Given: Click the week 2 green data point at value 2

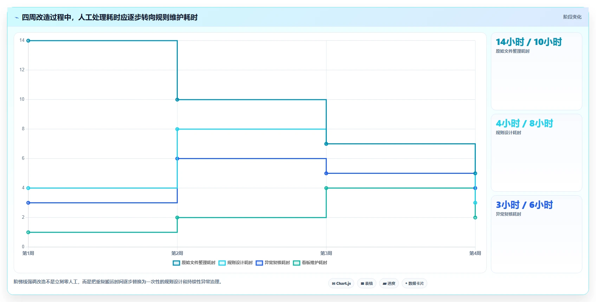Looking at the screenshot, I should pyautogui.click(x=177, y=218).
